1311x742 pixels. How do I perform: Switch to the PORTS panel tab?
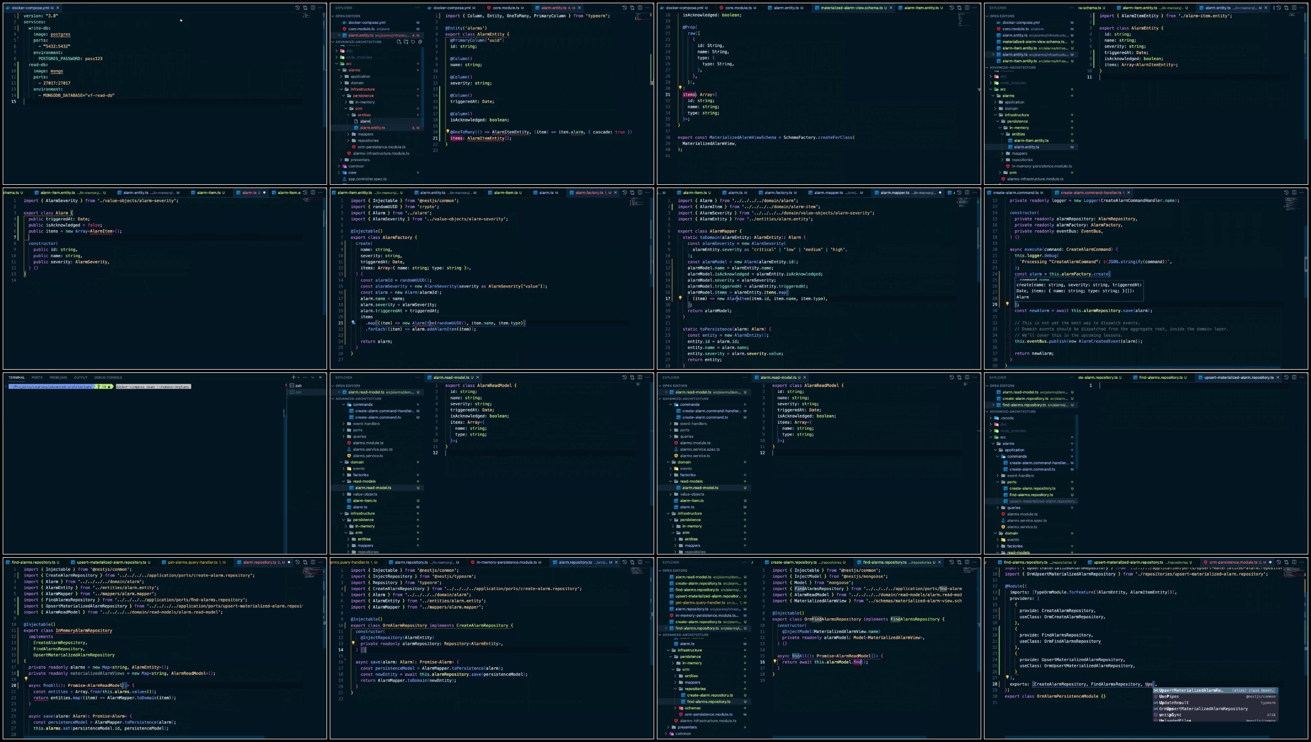[x=37, y=377]
